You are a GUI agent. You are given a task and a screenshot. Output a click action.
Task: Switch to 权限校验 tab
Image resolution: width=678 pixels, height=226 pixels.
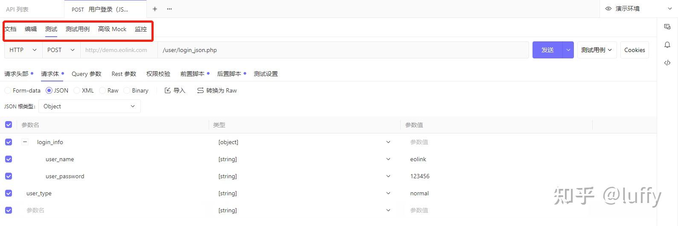[158, 74]
